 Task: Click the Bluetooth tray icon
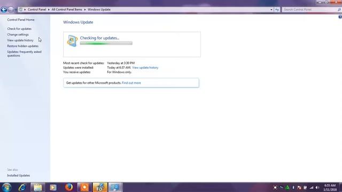pyautogui.click(x=293, y=187)
